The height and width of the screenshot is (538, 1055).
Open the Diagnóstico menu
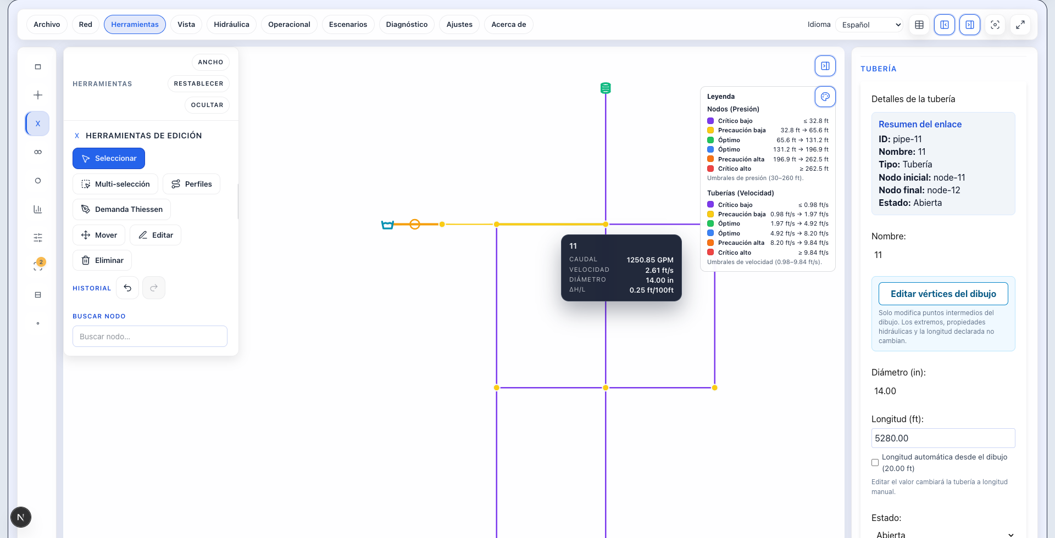tap(407, 25)
